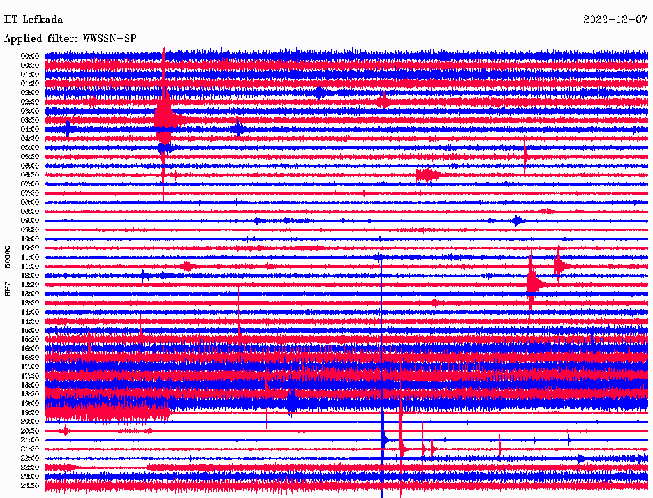Click the HHZ - 50000 axis label
The width and height of the screenshot is (653, 498).
tap(8, 271)
